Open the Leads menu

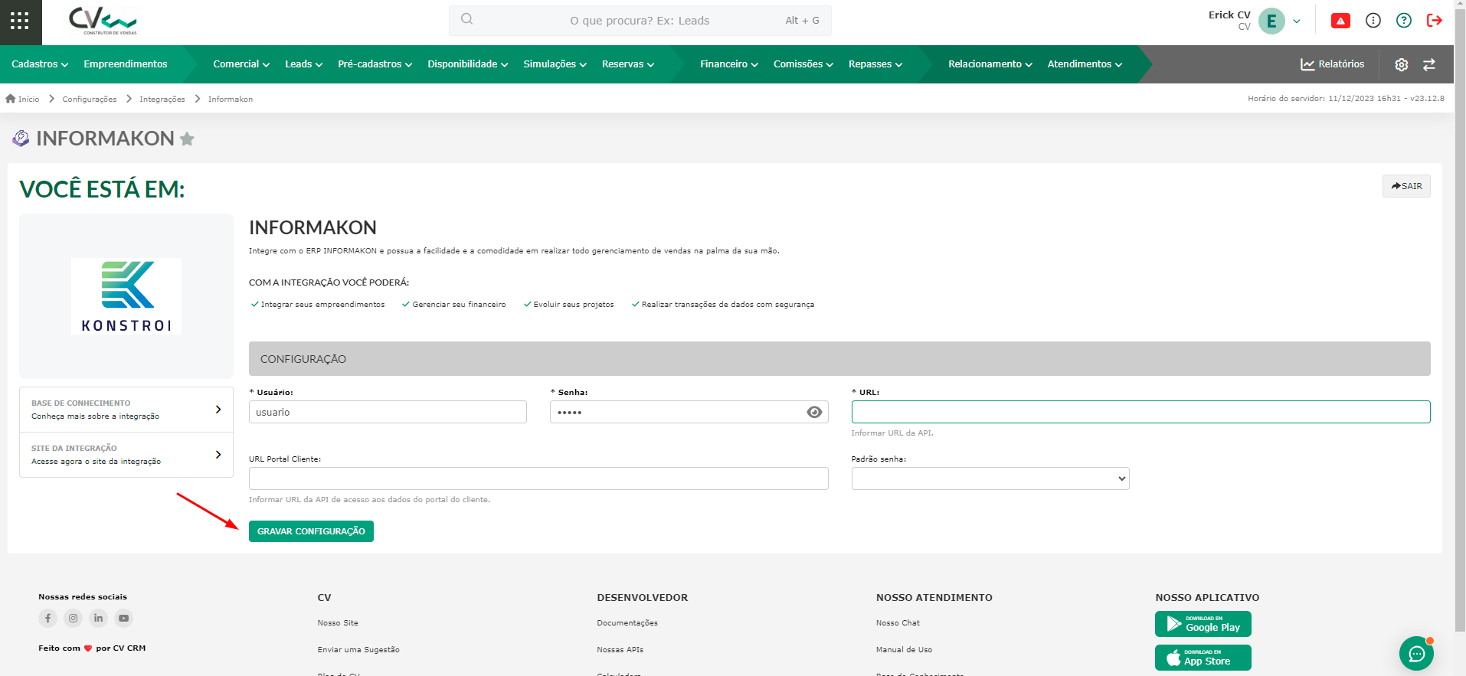click(x=303, y=64)
